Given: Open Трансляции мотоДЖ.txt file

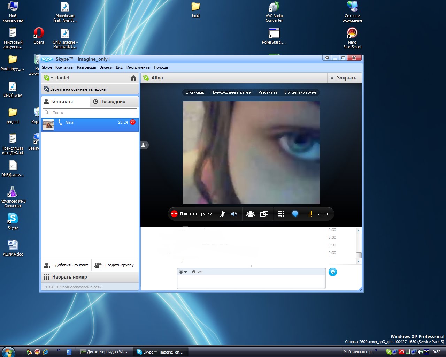Looking at the screenshot, I should (x=13, y=144).
